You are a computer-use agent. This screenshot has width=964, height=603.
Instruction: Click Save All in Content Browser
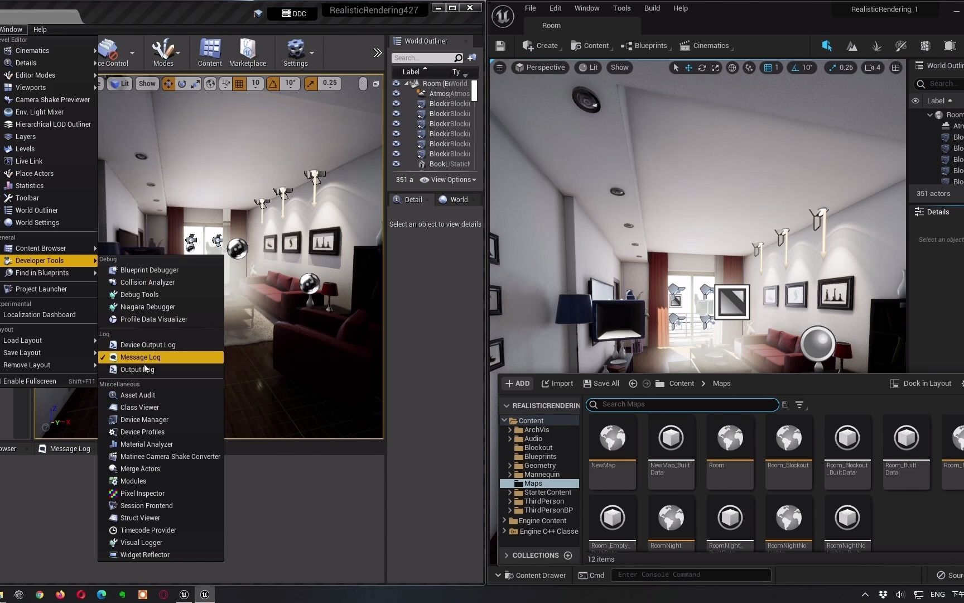(x=601, y=384)
